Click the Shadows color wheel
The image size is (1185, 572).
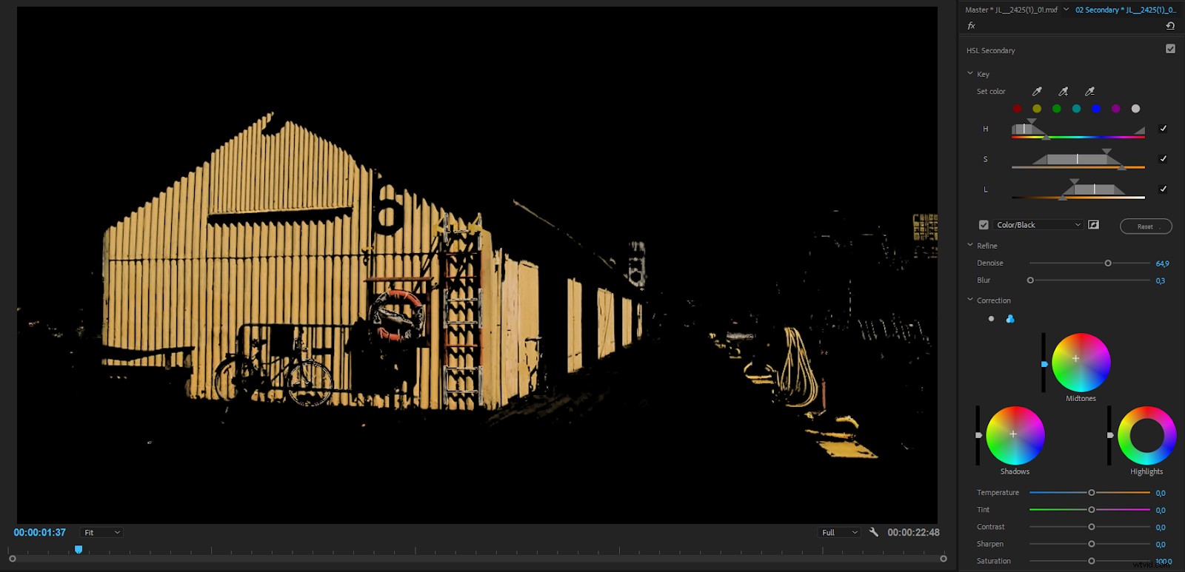pos(1015,435)
